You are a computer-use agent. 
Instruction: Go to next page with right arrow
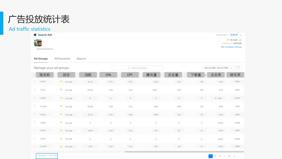point(234,156)
